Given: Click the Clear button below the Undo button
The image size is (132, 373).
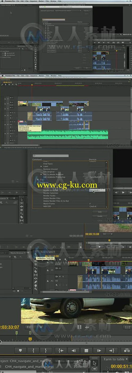Looking at the screenshot, I should click(100, 220).
